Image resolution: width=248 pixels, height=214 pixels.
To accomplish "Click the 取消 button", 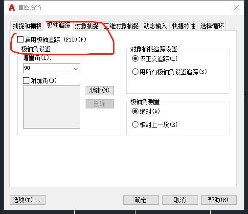I will [180, 200].
